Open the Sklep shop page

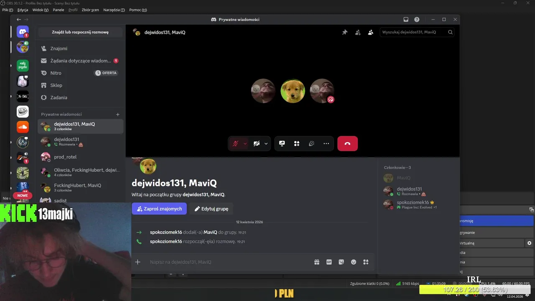point(80,85)
